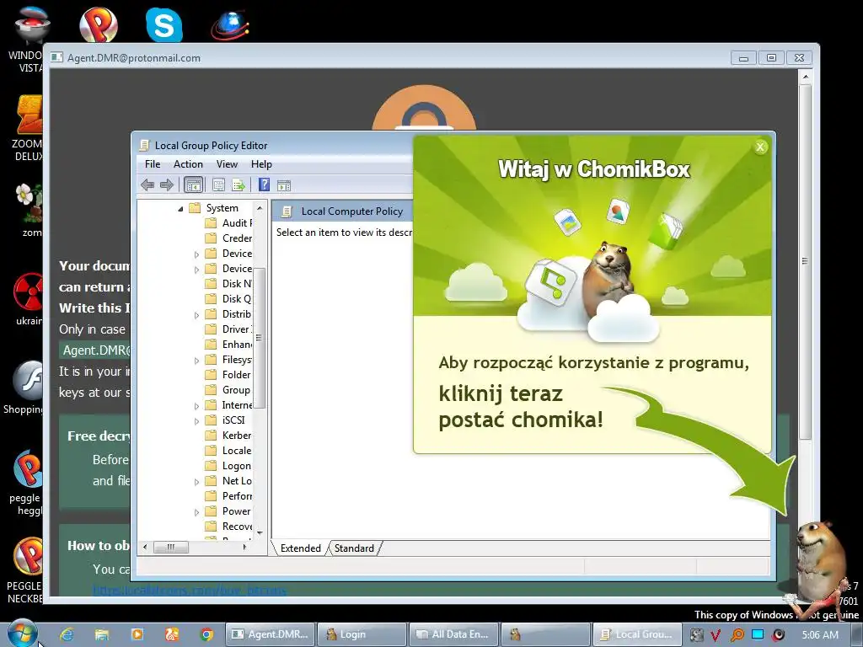Switch to the Standard tab

[354, 548]
